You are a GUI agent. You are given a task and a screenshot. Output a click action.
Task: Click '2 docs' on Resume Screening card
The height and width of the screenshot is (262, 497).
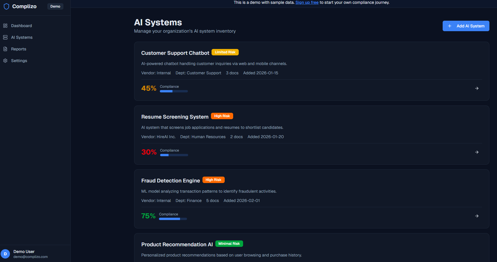(x=237, y=137)
